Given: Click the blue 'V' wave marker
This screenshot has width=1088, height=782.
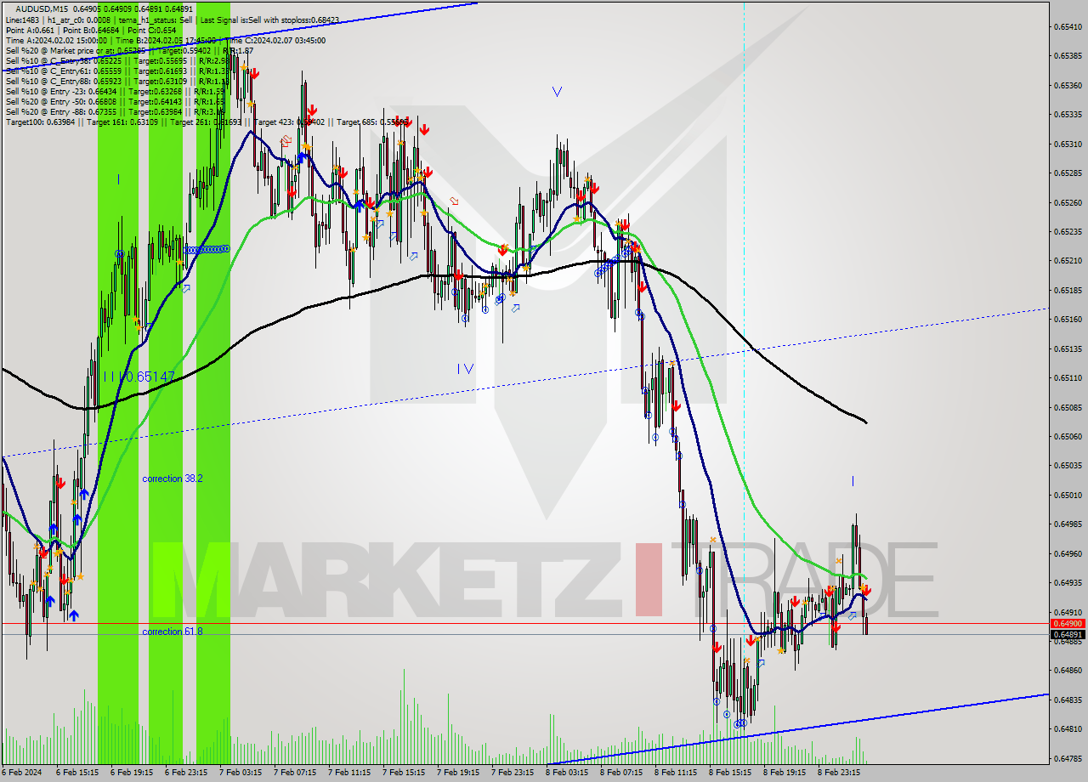Looking at the screenshot, I should [x=557, y=91].
